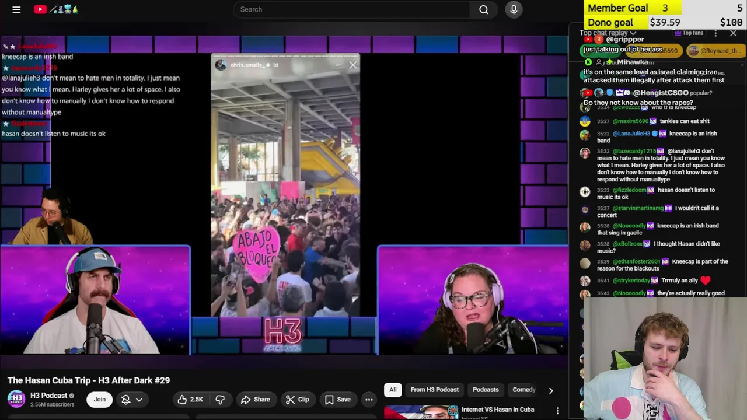Click username @LanaJulieH3 in chat
This screenshot has width=747, height=420.
(631, 134)
